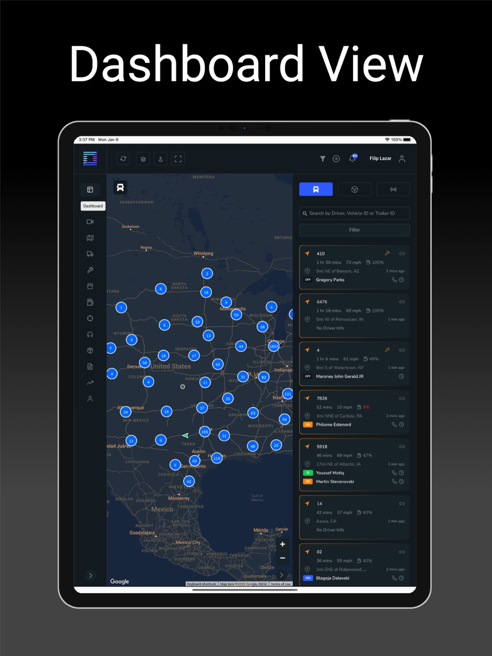The width and height of the screenshot is (492, 656).
Task: Open the crosshair target sidebar section
Action: pyautogui.click(x=90, y=318)
